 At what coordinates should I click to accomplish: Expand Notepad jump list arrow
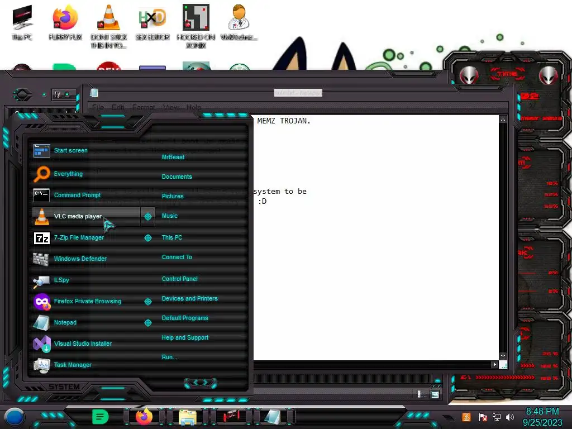click(x=147, y=322)
